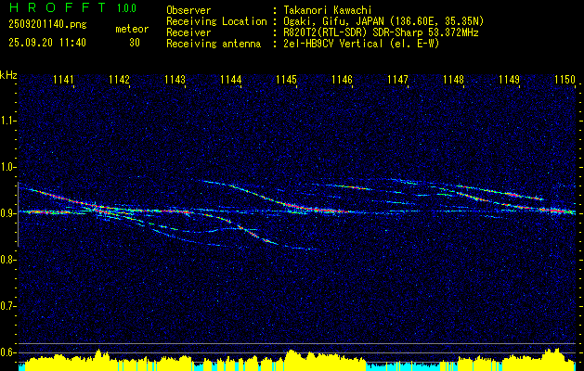
Task: Click the version number 1.0.0
Action: coord(126,8)
